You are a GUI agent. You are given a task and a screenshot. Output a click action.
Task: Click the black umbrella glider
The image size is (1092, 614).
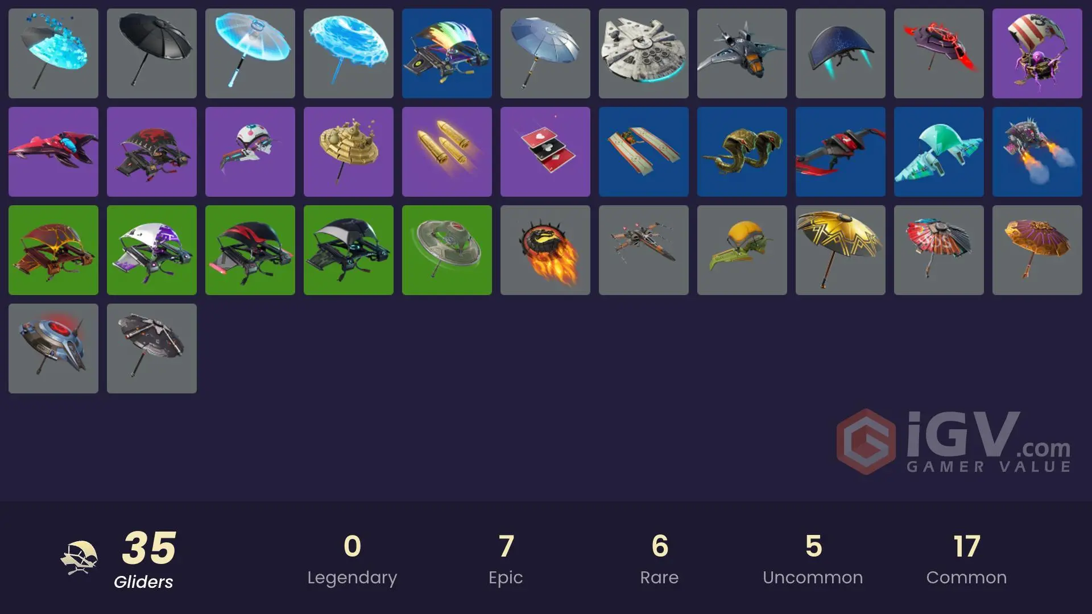pyautogui.click(x=152, y=53)
